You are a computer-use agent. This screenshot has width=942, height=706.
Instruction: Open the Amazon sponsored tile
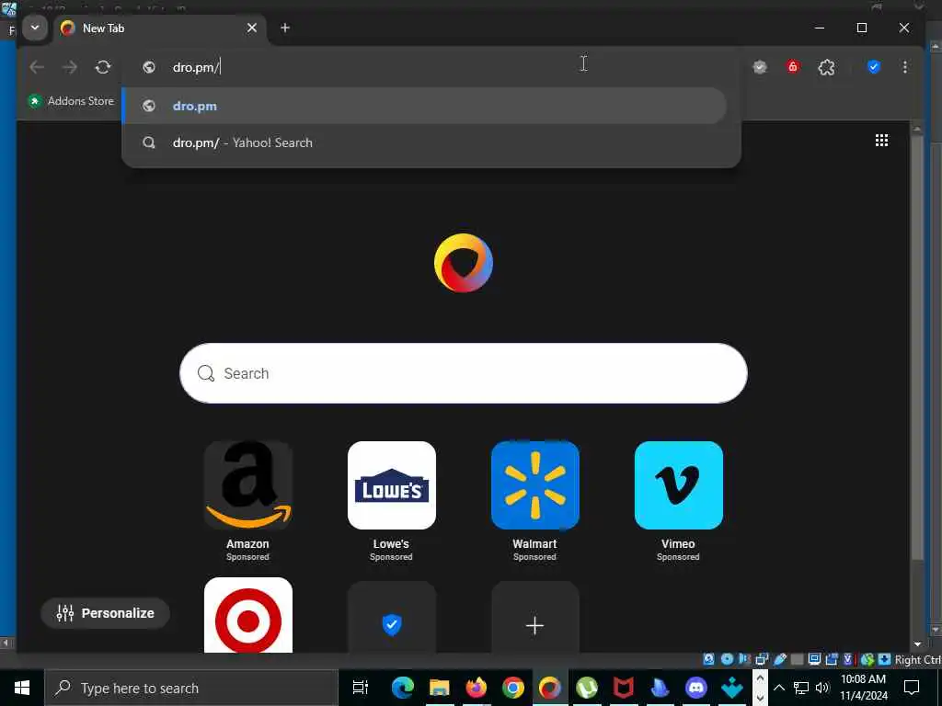point(248,485)
